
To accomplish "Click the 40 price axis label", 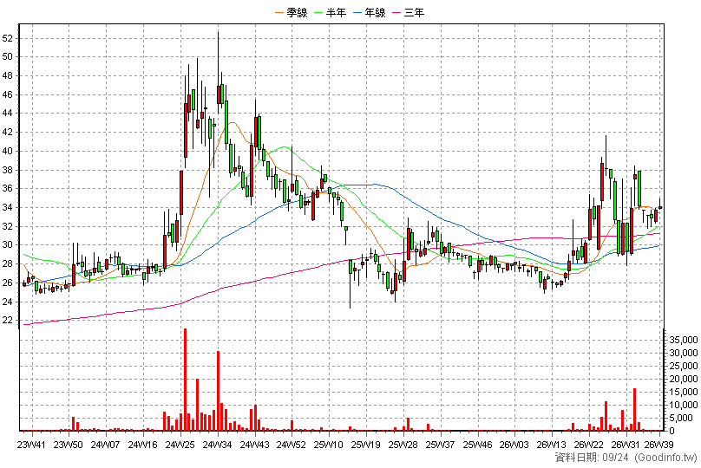I will click(7, 151).
